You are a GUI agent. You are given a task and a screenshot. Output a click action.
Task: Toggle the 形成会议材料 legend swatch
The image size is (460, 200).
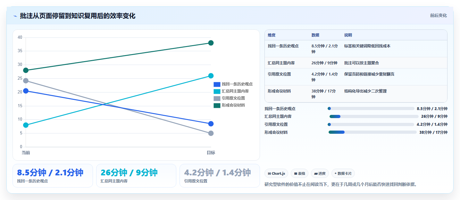217,105
